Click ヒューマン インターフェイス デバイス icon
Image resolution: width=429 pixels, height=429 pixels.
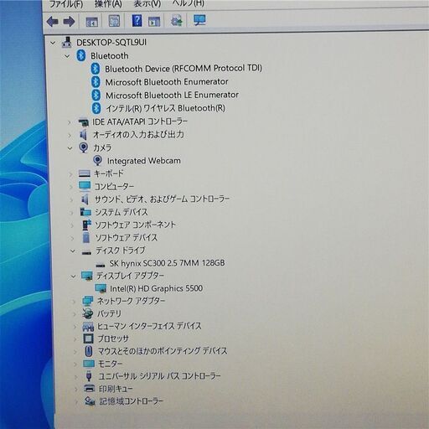pyautogui.click(x=88, y=326)
